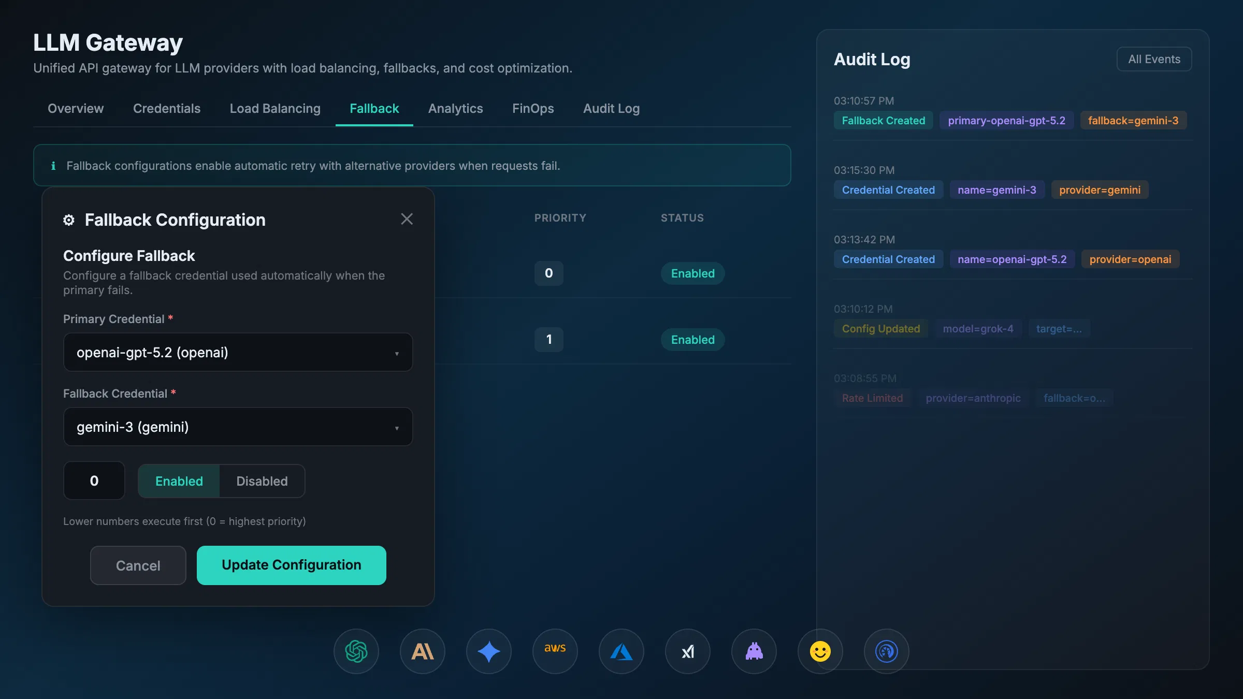Open the Primary Credential dropdown

238,352
